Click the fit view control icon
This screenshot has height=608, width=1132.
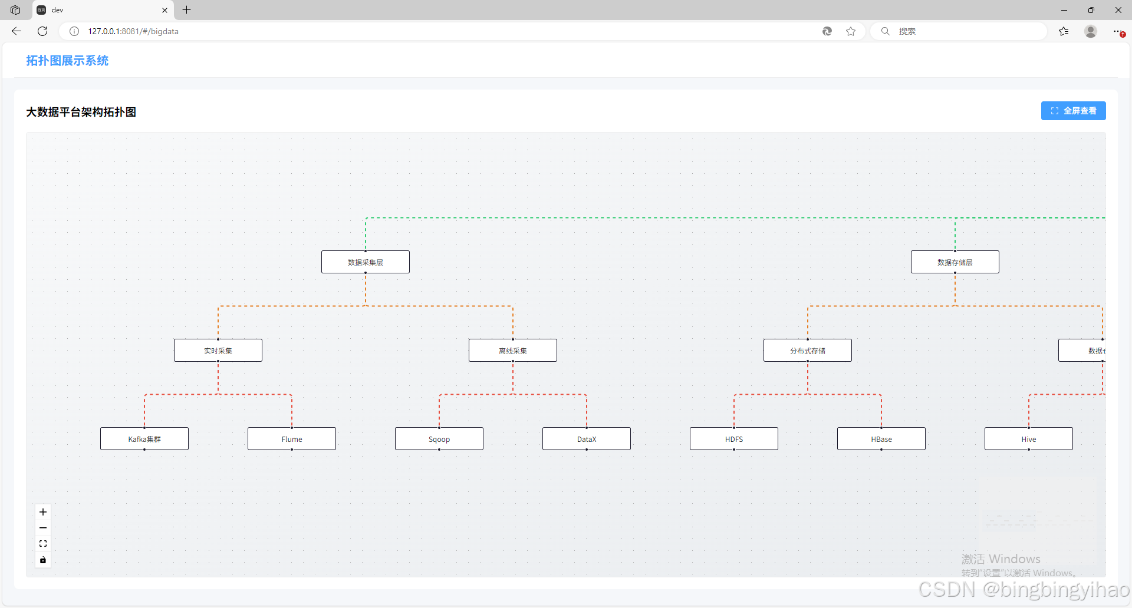pos(43,544)
